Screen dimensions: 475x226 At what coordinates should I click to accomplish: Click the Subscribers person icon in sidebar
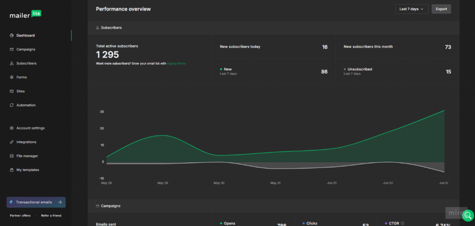12,63
